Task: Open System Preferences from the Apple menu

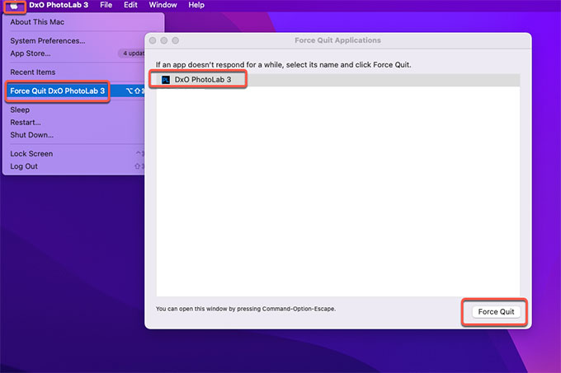Action: 47,40
